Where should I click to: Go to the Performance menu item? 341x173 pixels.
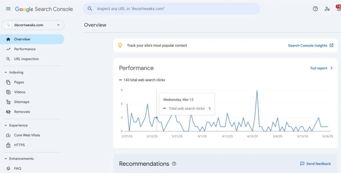(x=25, y=49)
